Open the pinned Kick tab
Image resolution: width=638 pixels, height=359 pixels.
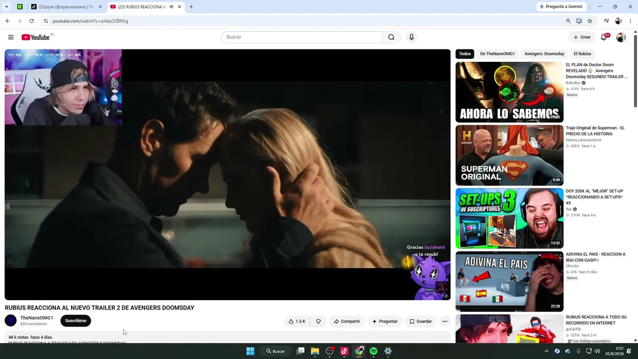20,7
